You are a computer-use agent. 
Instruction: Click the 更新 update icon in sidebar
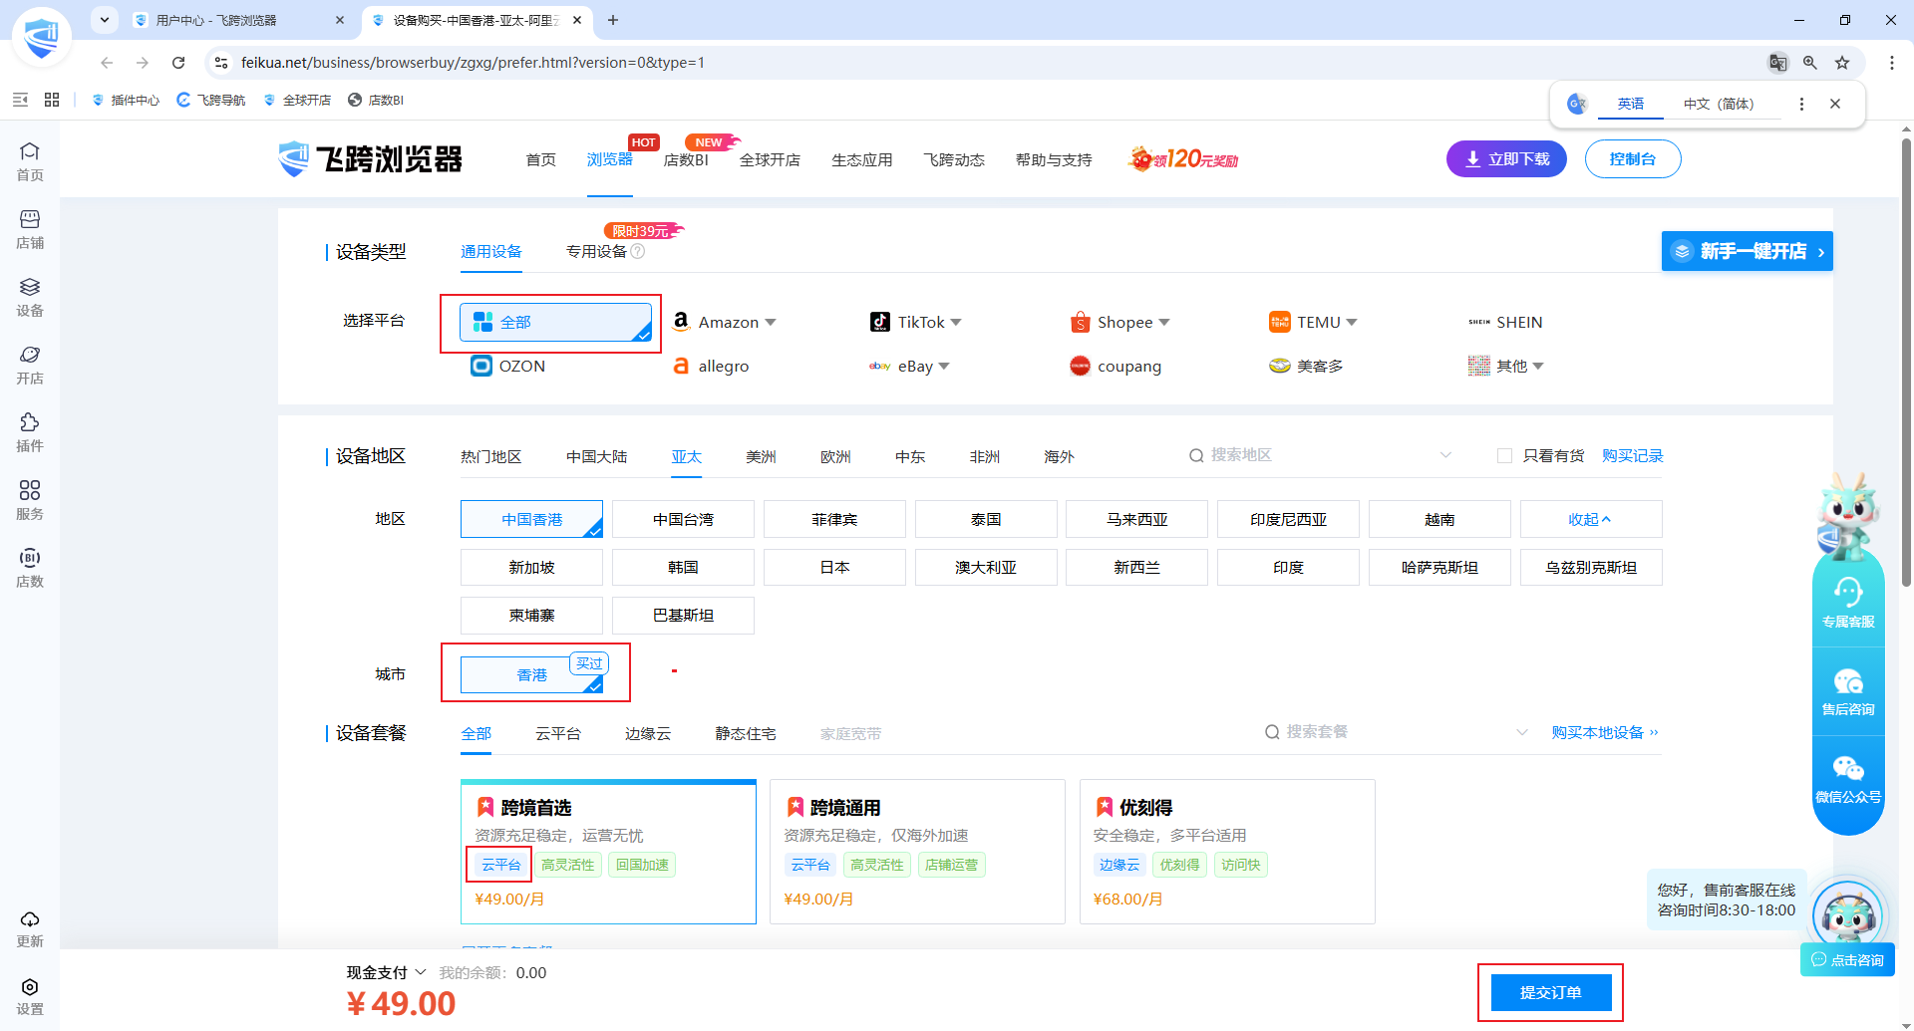pos(30,927)
